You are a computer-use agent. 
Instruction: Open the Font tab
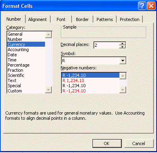pos(61,19)
